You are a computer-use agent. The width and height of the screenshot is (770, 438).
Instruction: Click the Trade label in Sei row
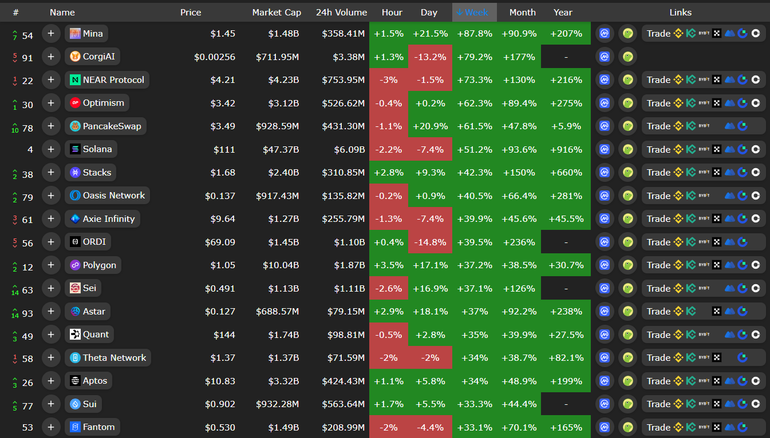click(658, 288)
